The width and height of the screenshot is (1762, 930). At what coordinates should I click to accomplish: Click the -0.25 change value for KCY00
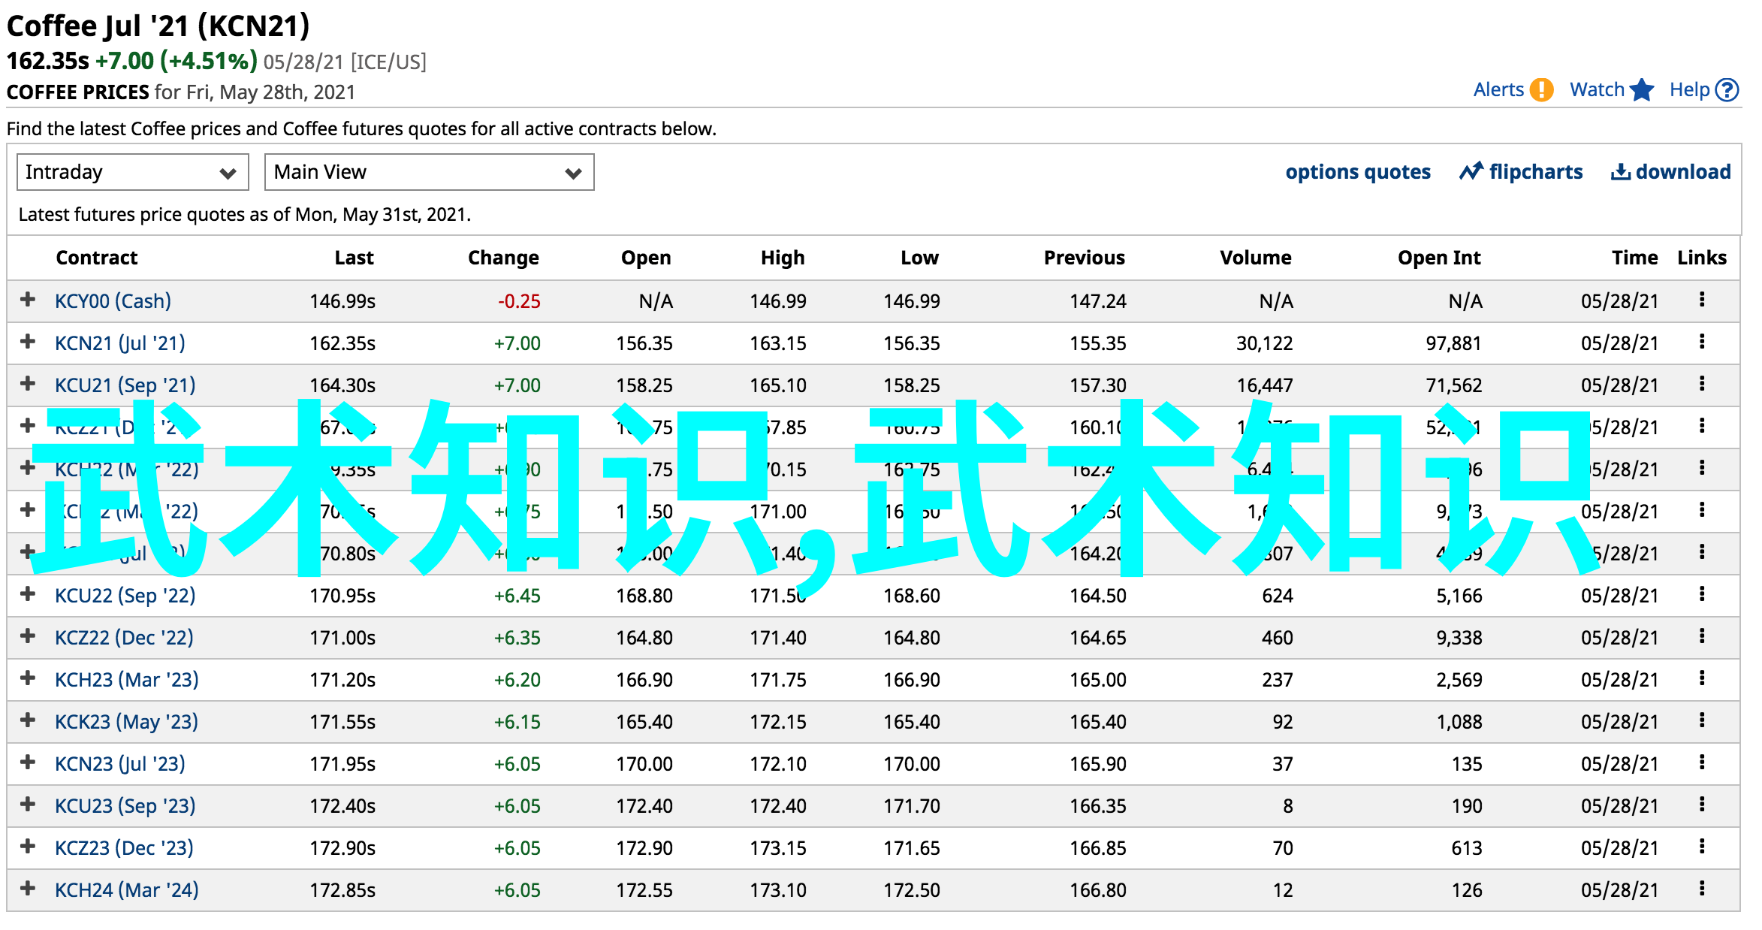point(519,300)
